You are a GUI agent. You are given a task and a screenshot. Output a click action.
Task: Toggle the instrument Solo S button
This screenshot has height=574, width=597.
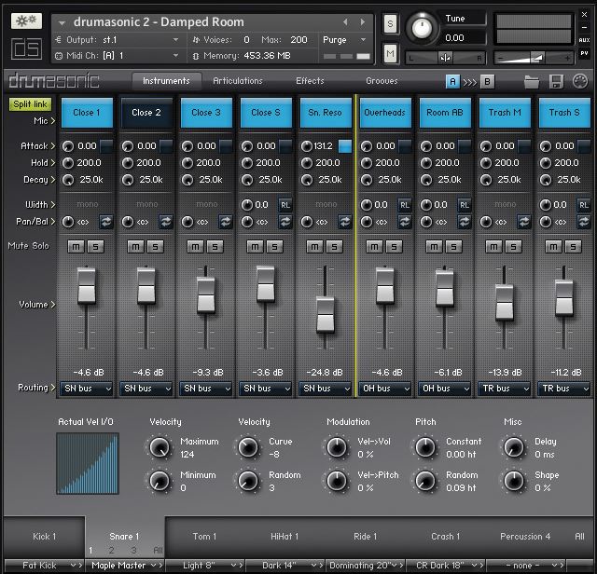390,24
